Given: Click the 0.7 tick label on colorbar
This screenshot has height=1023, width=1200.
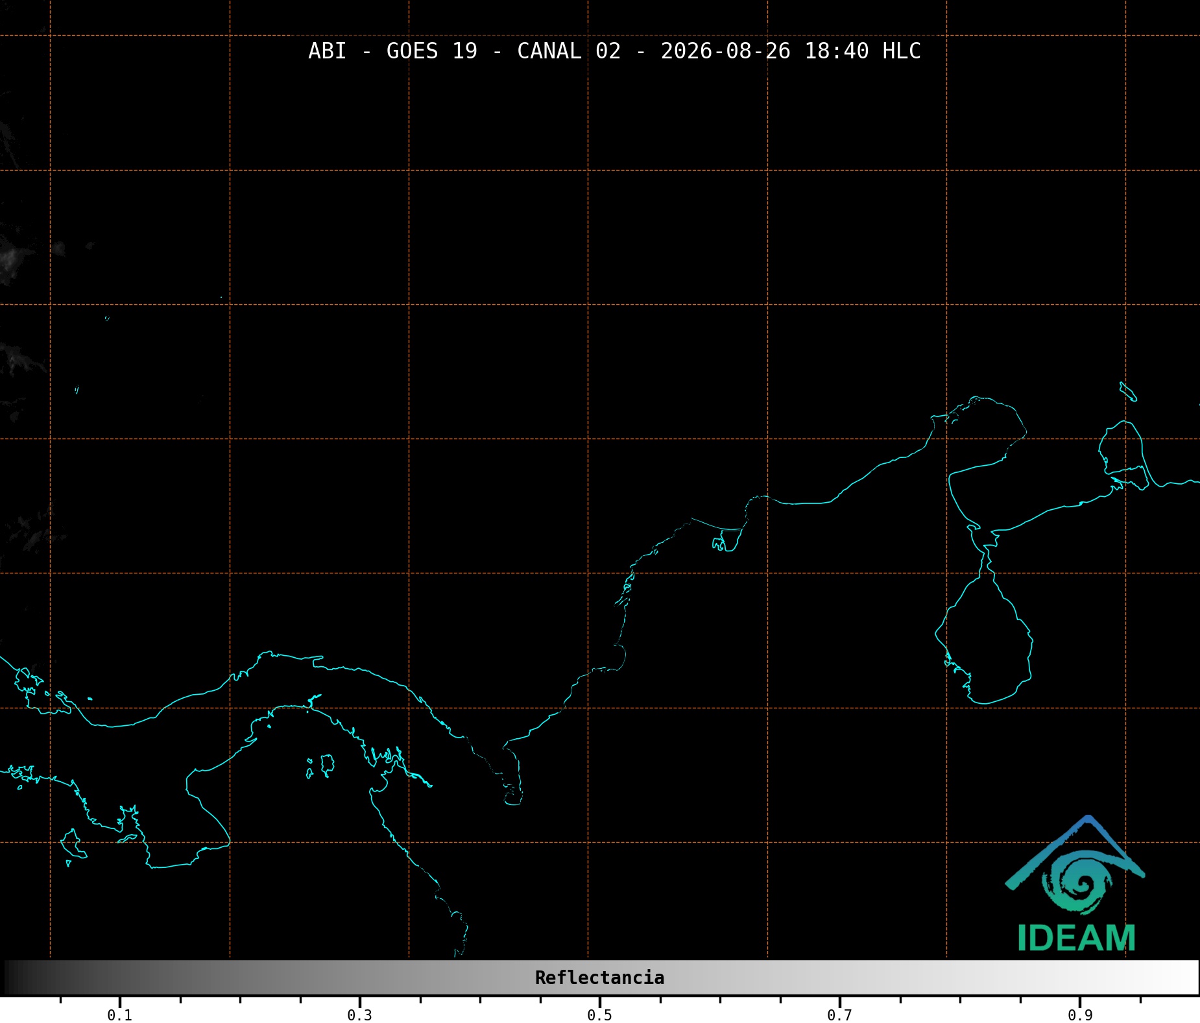Looking at the screenshot, I should click(839, 1015).
